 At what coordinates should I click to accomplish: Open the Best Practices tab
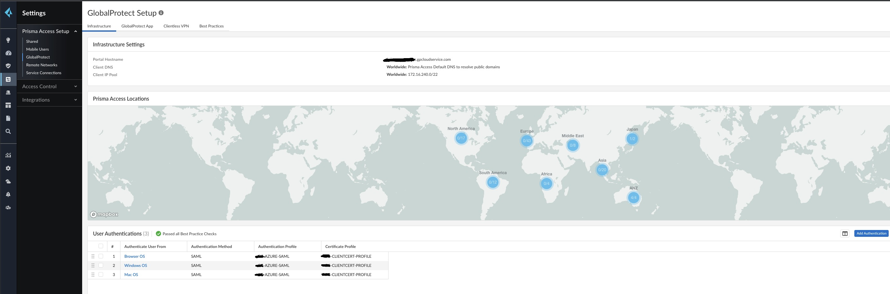[211, 26]
